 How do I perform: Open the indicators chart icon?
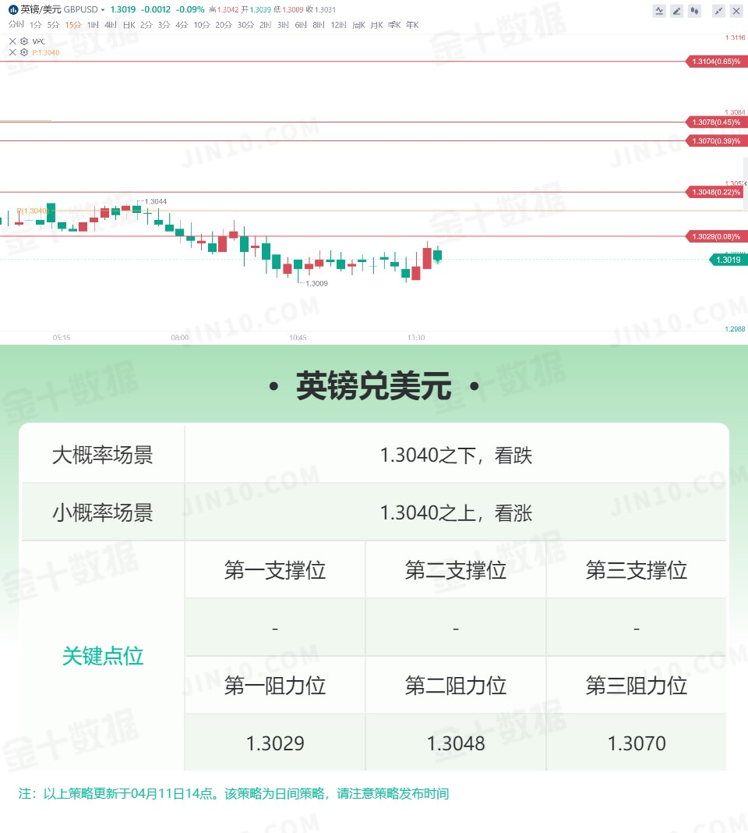tap(659, 11)
